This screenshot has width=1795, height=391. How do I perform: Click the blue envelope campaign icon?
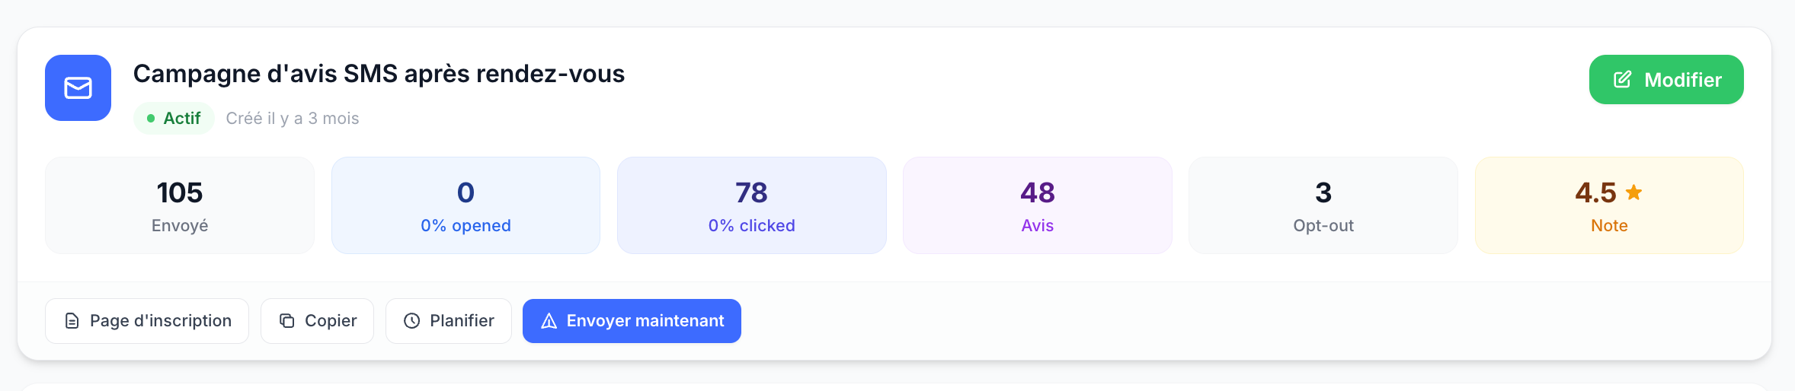click(78, 87)
